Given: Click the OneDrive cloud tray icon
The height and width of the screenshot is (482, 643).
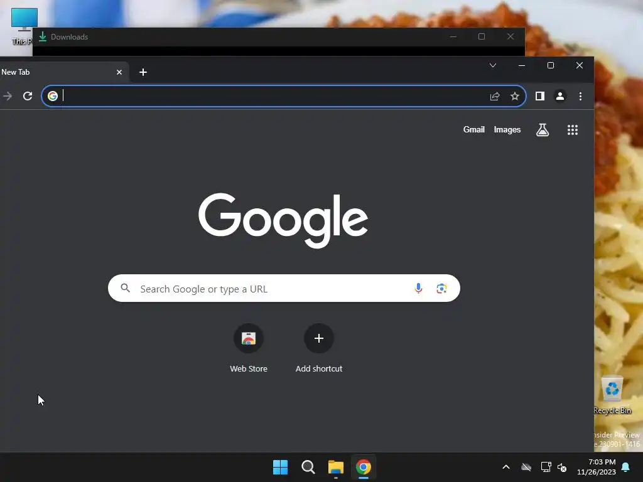Looking at the screenshot, I should coord(526,467).
